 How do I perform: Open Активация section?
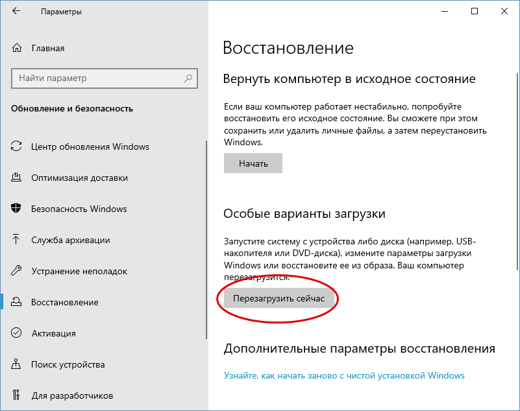(54, 333)
